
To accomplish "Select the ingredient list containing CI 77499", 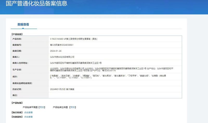I will click(108, 77).
